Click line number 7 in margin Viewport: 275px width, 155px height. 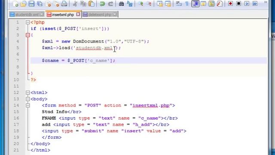18,61
